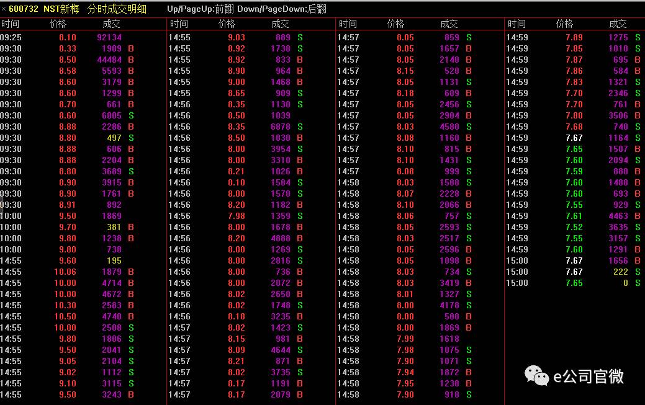Select volume 3735 at 14:57
The width and height of the screenshot is (645, 405).
[x=281, y=372]
